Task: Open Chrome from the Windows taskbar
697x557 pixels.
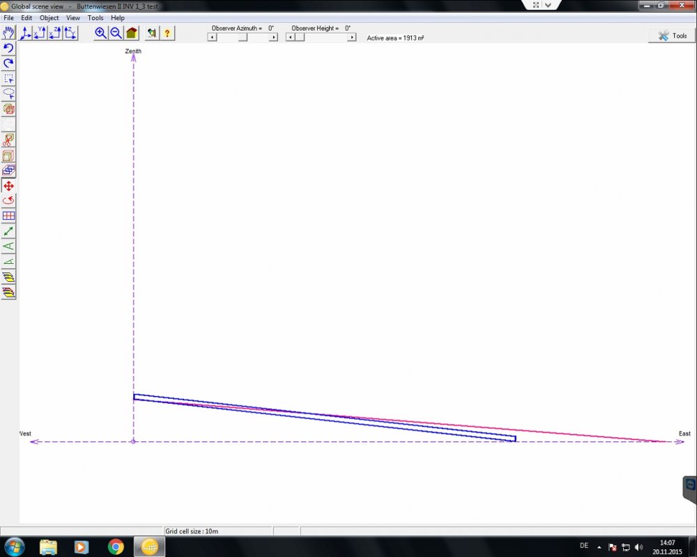Action: click(116, 547)
